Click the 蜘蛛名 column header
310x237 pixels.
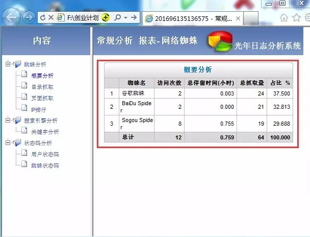(x=137, y=83)
